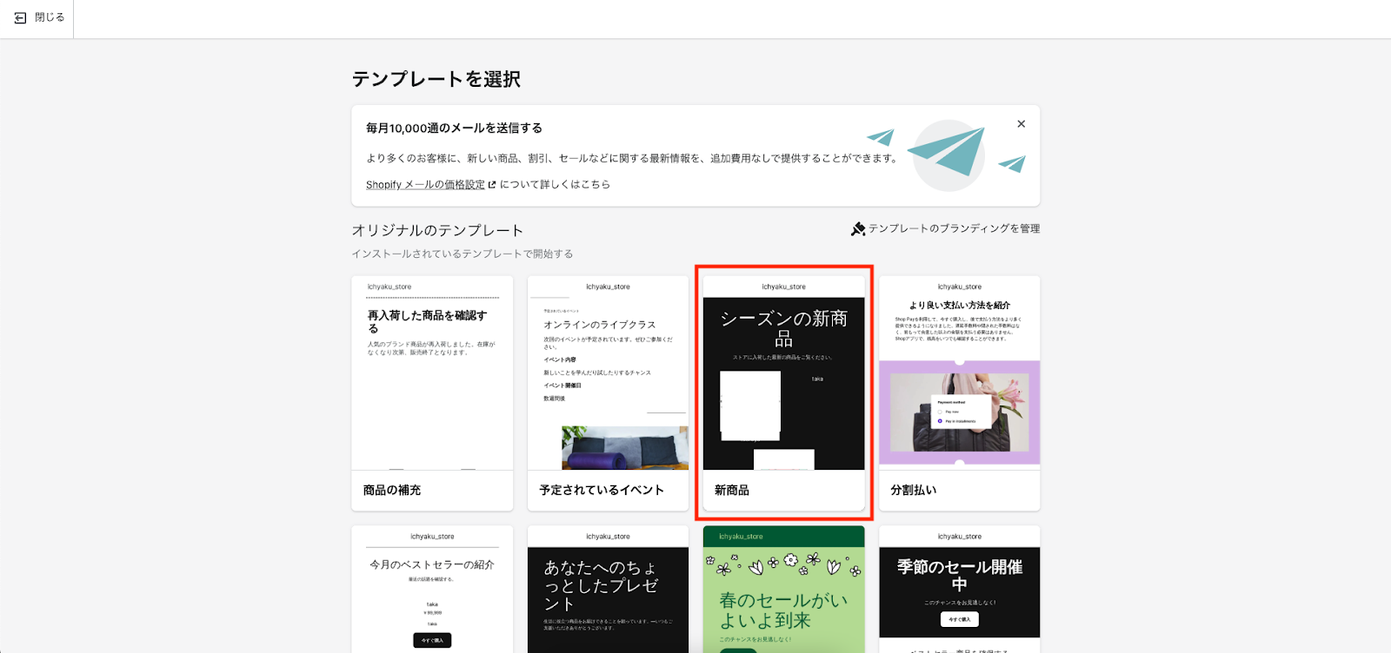The image size is (1391, 653).
Task: Click the external-link icon after 価格設定
Action: (492, 185)
